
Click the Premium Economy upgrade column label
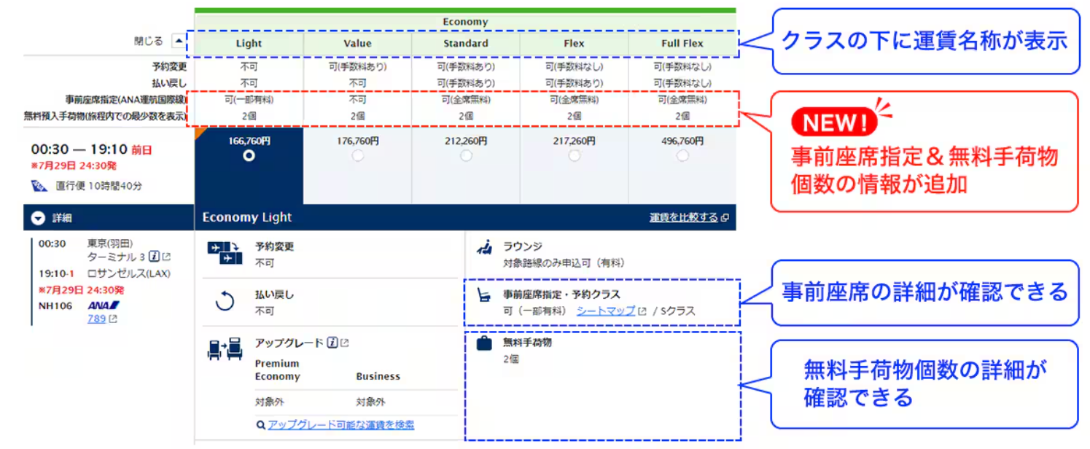click(x=278, y=370)
